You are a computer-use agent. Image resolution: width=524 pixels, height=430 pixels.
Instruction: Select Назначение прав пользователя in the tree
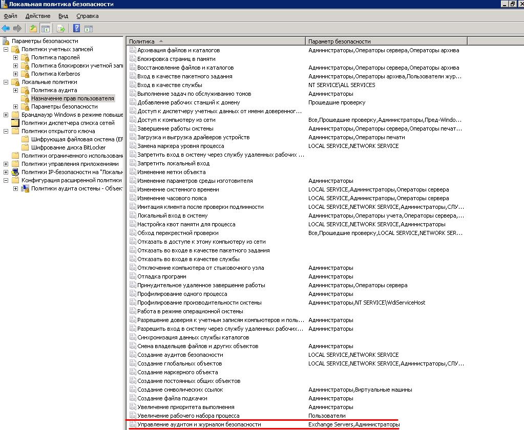click(73, 98)
